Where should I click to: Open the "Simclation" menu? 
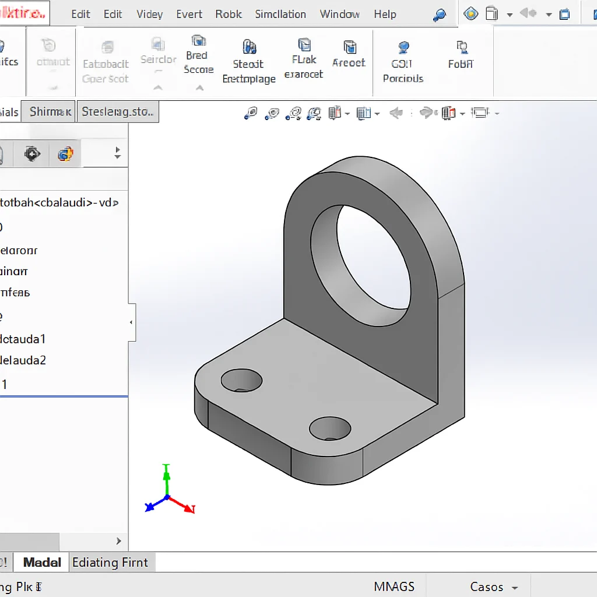coord(280,14)
